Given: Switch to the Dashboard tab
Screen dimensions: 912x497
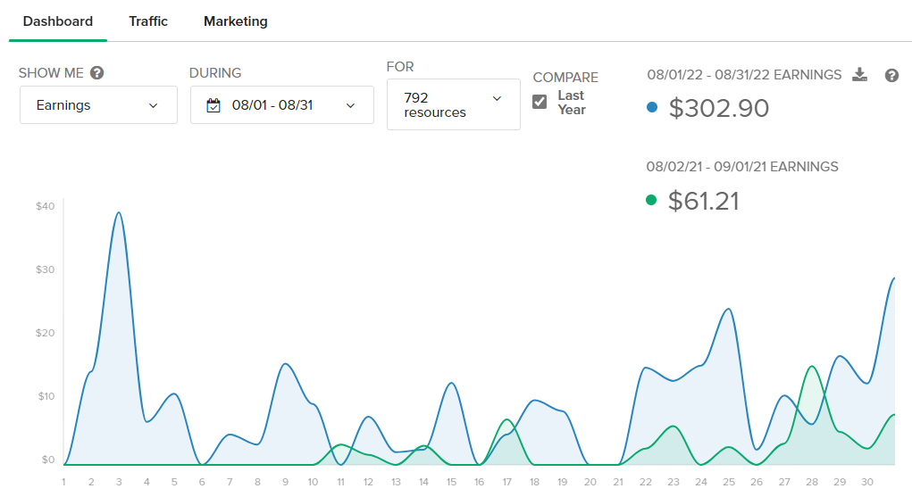Looking at the screenshot, I should pyautogui.click(x=58, y=21).
